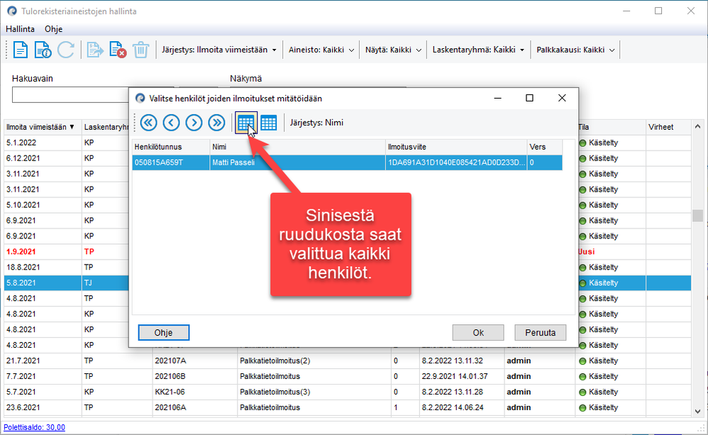
Task: Click the red Uusi status cell
Action: point(611,252)
